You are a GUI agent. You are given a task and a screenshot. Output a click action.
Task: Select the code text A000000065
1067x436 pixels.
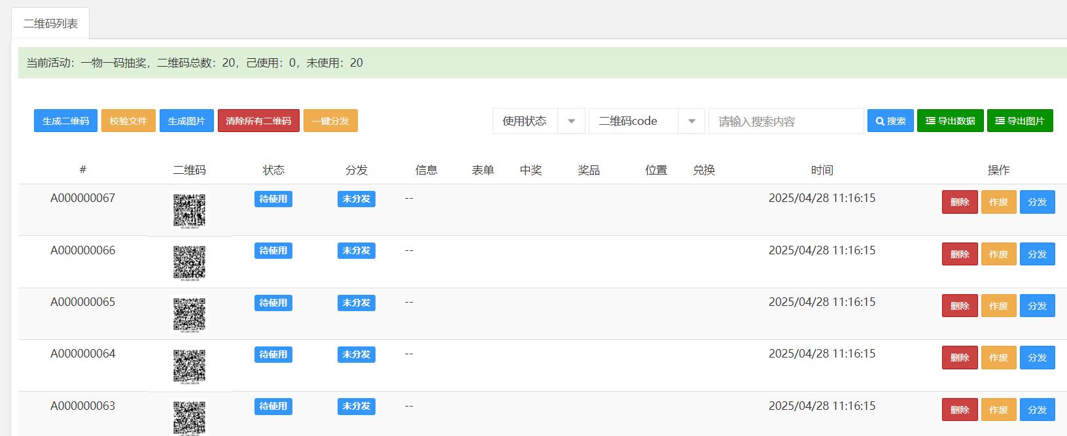coord(83,302)
